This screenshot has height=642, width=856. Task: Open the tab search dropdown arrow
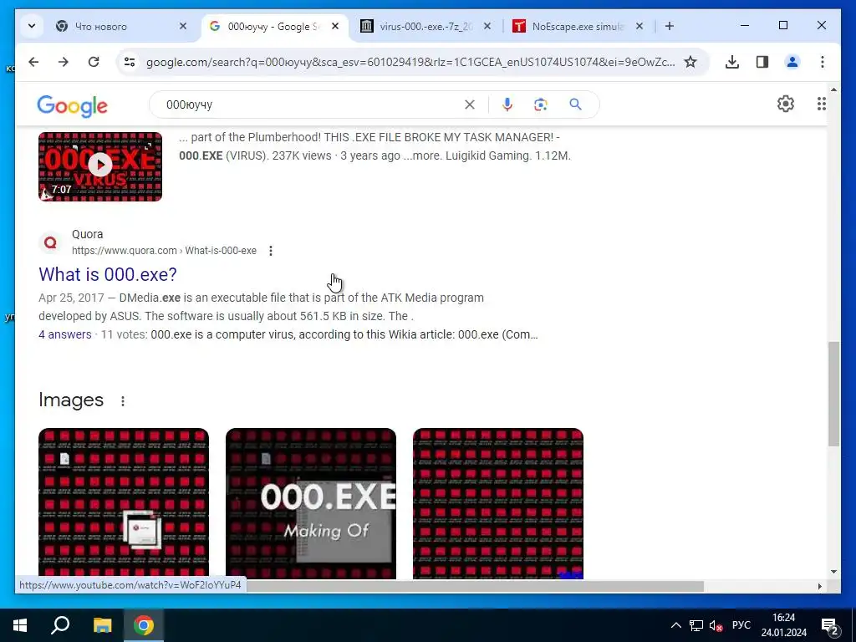(32, 26)
